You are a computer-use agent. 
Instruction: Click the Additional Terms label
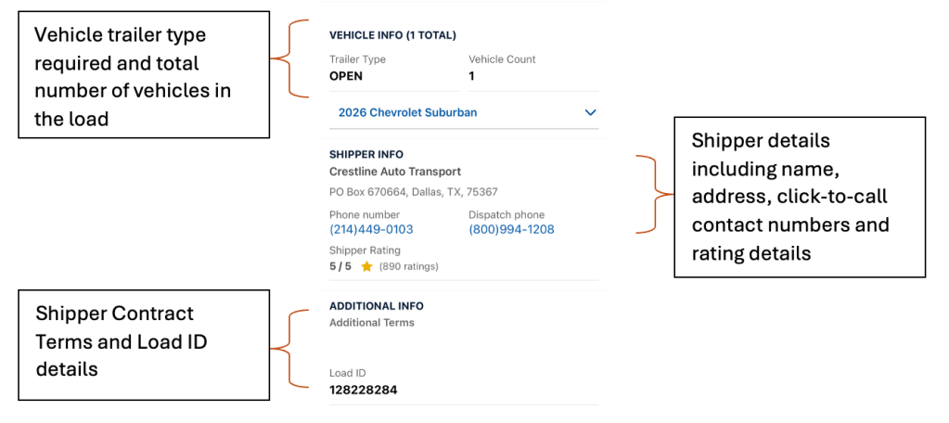(x=372, y=323)
